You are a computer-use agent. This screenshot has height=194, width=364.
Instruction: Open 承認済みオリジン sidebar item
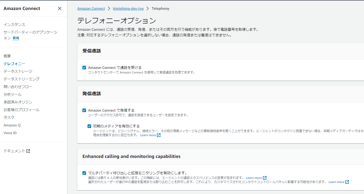tap(18, 102)
